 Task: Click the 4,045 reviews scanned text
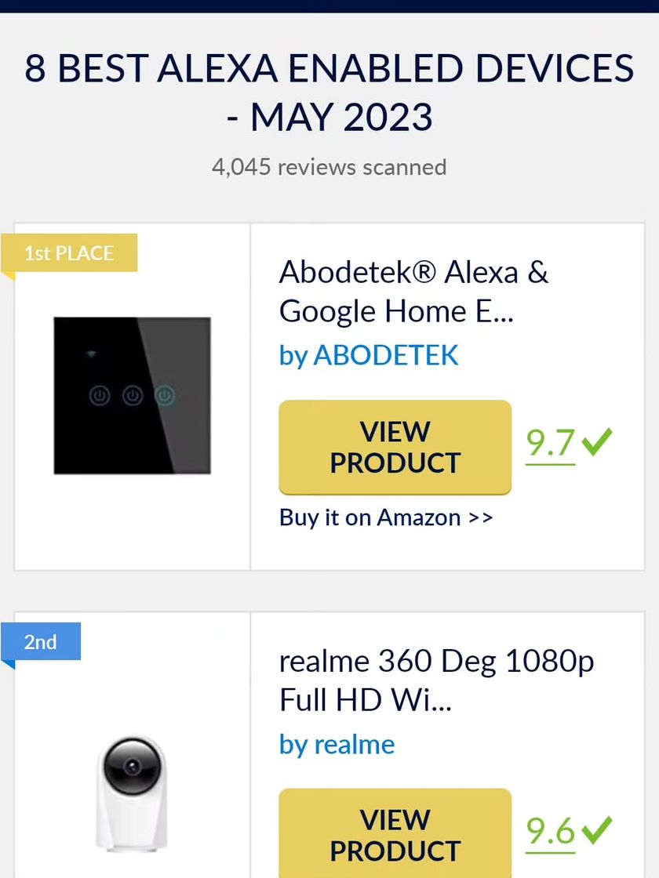coord(329,167)
